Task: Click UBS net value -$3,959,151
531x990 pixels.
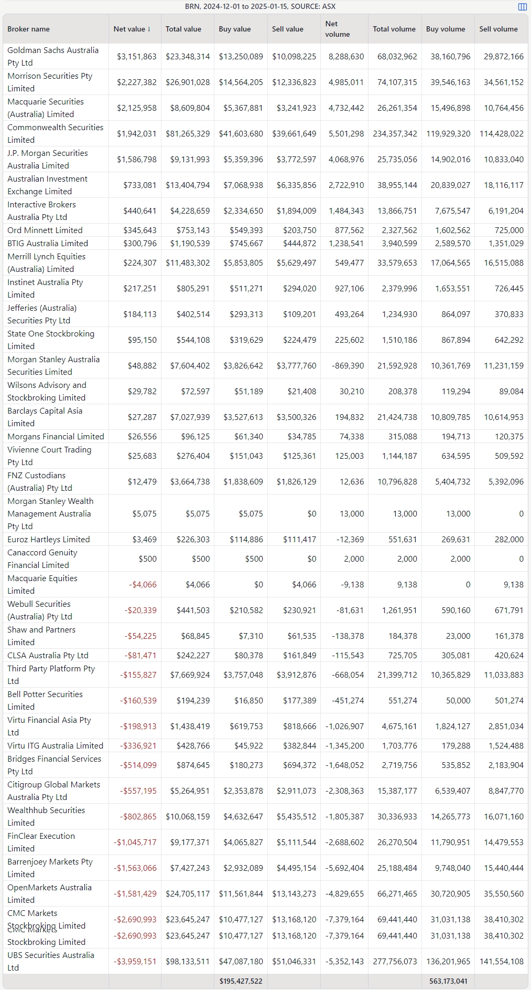Action: point(135,961)
